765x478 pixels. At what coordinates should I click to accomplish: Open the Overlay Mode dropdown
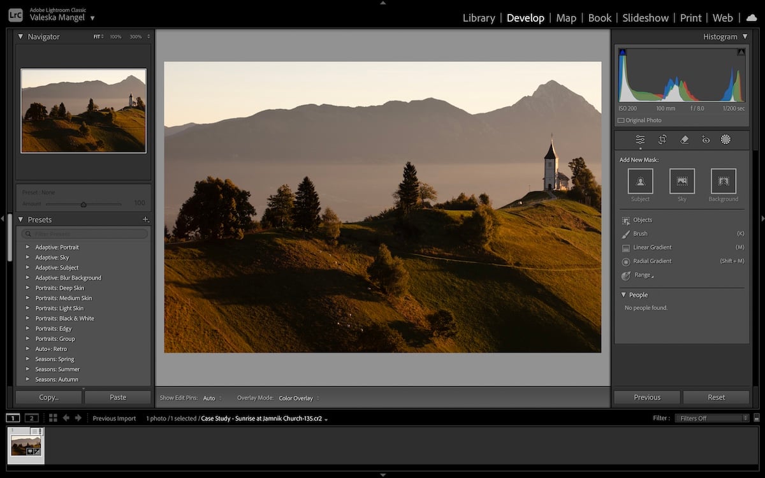[x=297, y=398]
